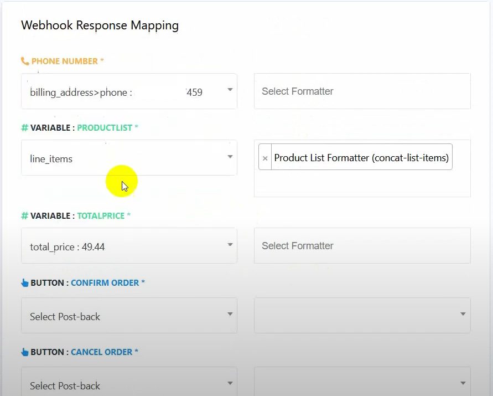Click the hand pointer icon beside CANCEL ORDER
The image size is (493, 396).
(x=25, y=352)
